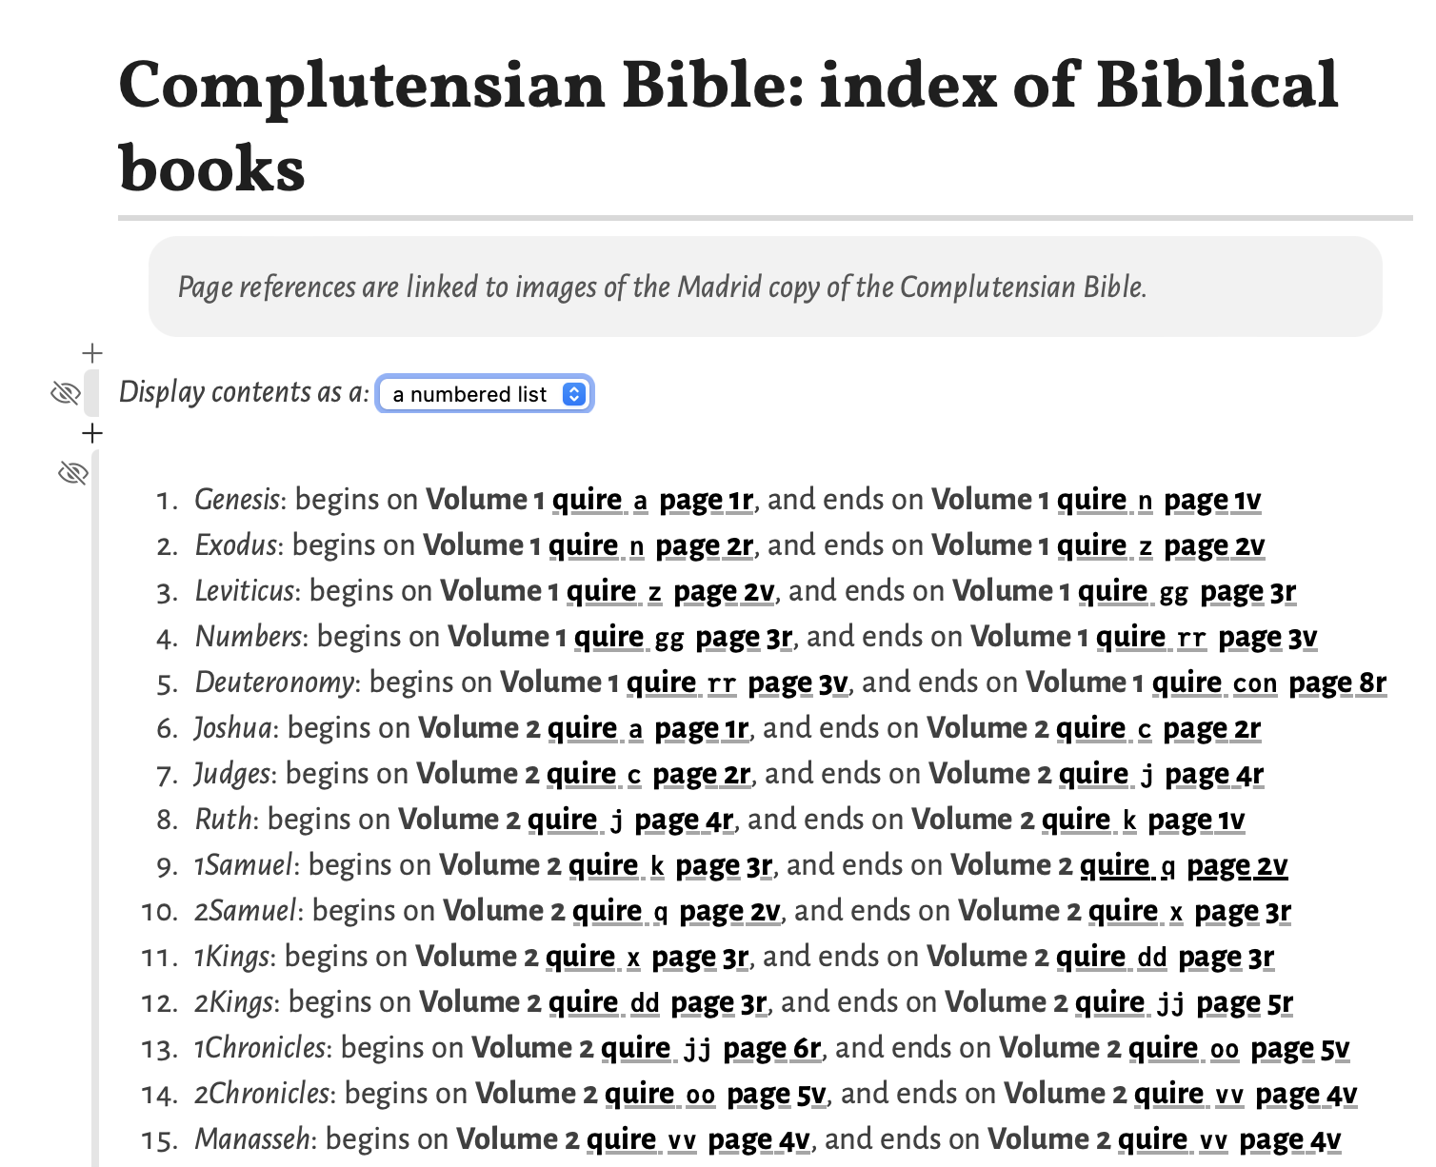Screen dimensions: 1436x1167
Task: Click the cell gutter bar beside the display dropdown
Action: [91, 393]
